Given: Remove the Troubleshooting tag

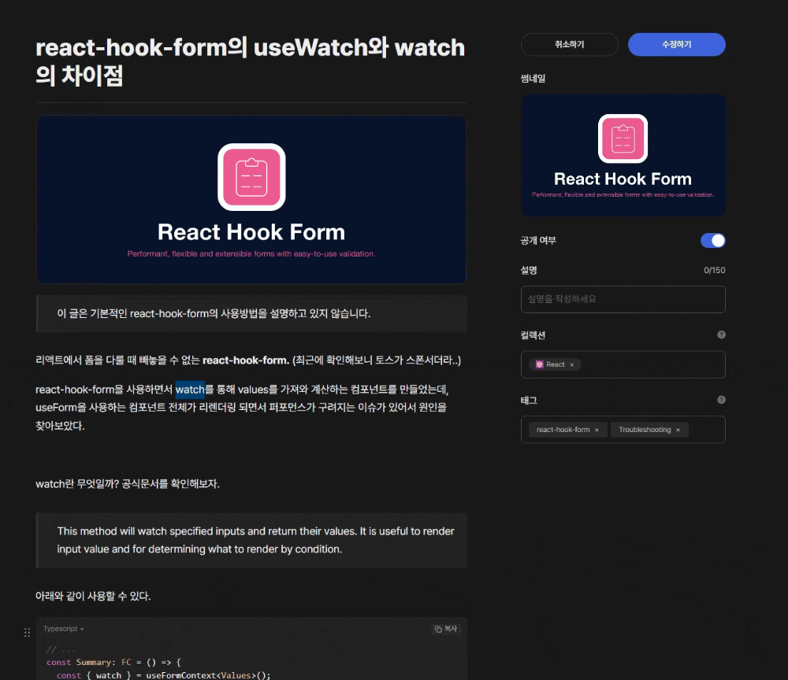Looking at the screenshot, I should click(x=678, y=430).
